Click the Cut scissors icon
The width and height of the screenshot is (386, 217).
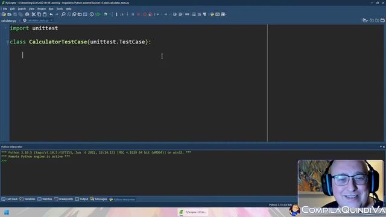(x=34, y=14)
